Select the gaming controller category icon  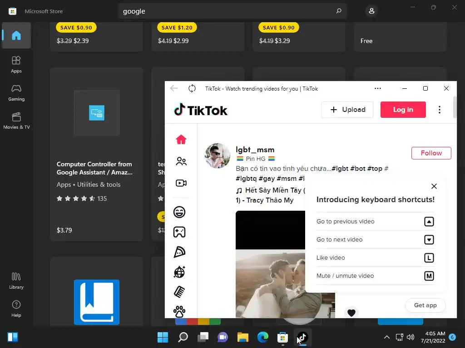[179, 232]
